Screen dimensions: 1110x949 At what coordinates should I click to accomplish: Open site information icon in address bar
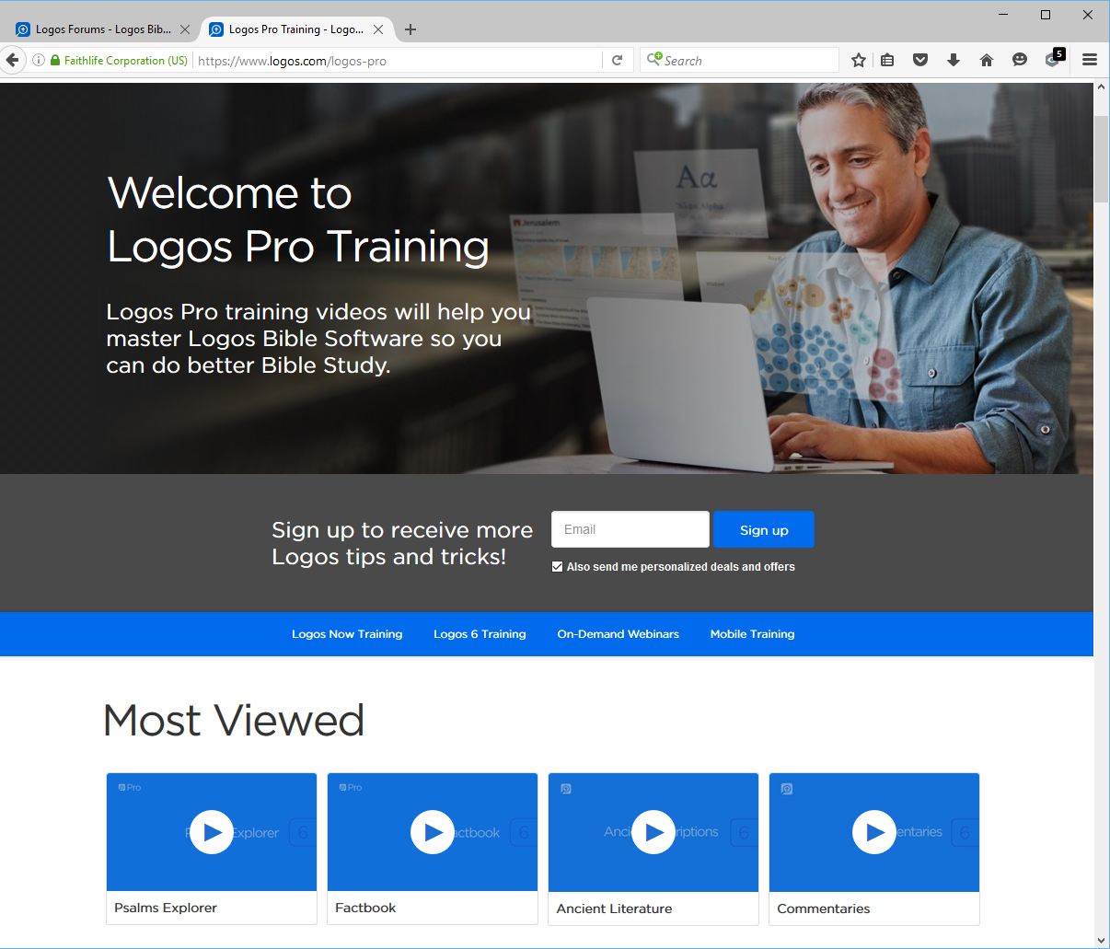(39, 61)
